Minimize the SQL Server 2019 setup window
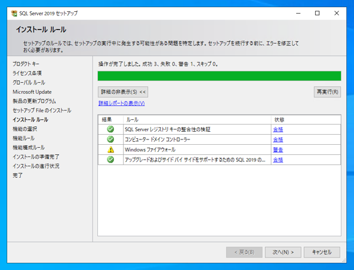 tap(298, 14)
